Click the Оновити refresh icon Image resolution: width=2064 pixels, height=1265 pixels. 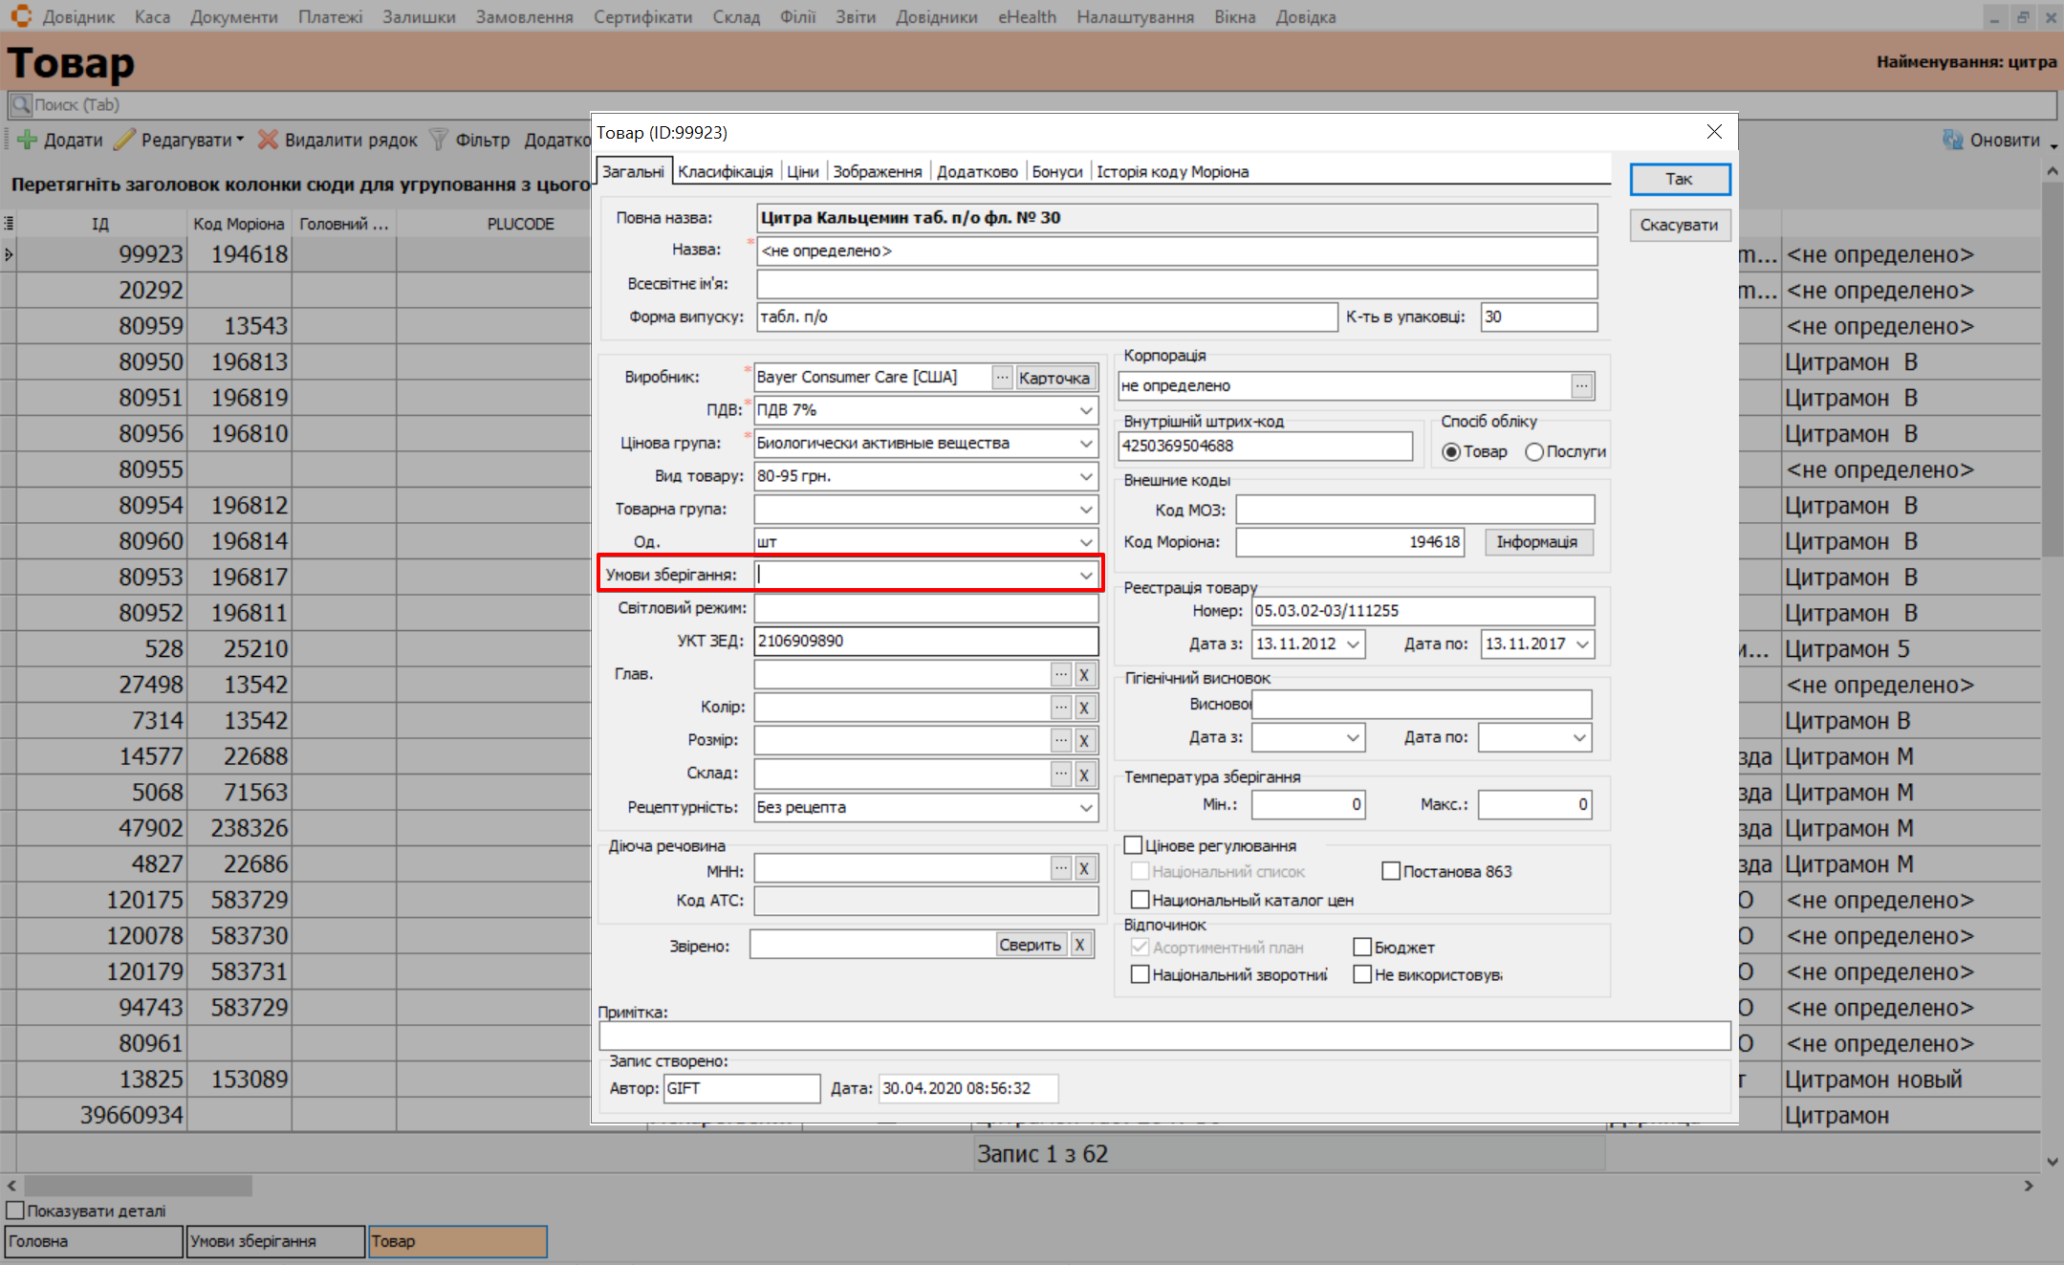coord(1952,140)
